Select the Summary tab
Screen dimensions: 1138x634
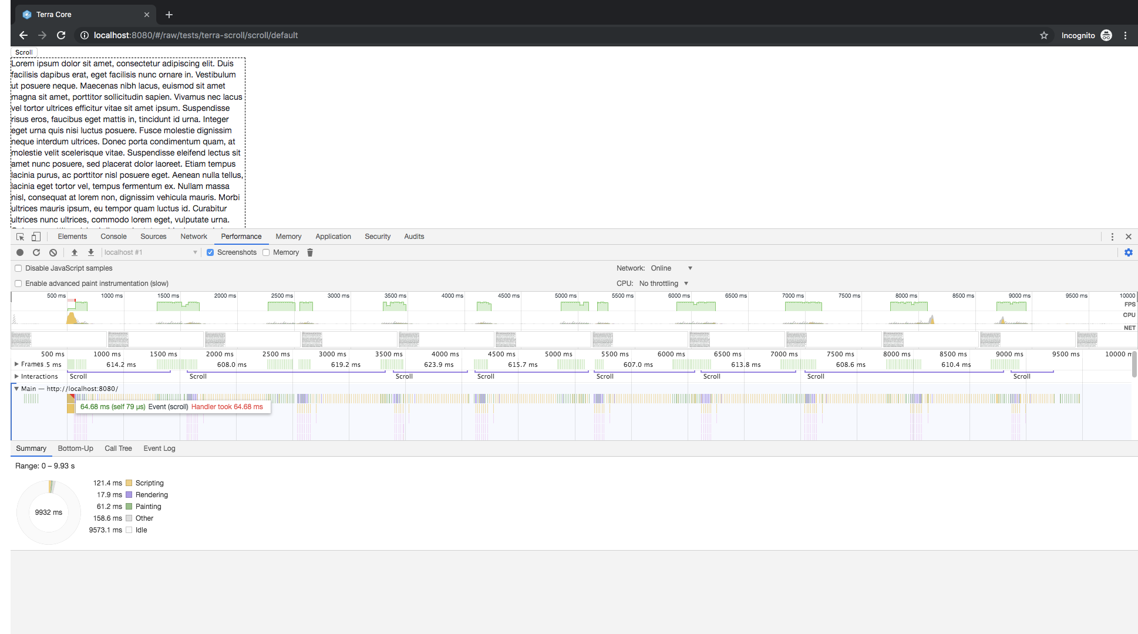[x=31, y=448]
